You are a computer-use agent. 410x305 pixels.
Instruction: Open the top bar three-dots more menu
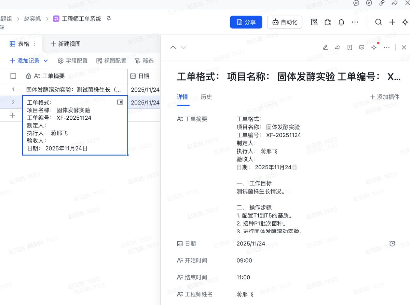point(355,22)
